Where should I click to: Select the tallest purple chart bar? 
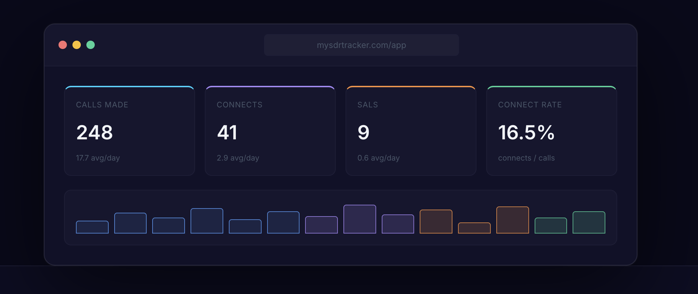pyautogui.click(x=360, y=219)
